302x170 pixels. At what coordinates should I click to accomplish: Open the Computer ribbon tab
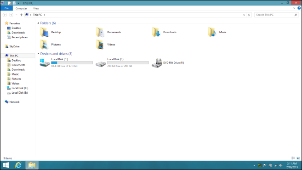click(21, 8)
